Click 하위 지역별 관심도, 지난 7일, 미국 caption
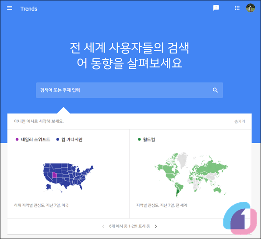The width and height of the screenshot is (261, 239). tap(41, 205)
